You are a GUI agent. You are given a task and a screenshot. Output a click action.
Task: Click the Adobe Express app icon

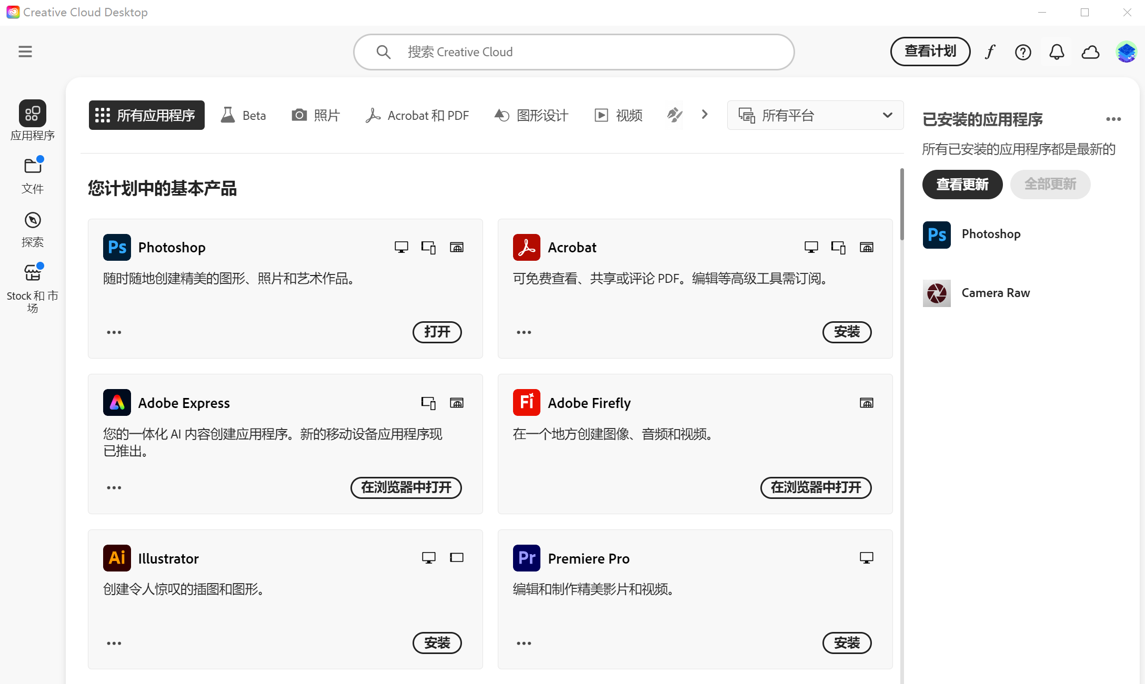(x=117, y=403)
